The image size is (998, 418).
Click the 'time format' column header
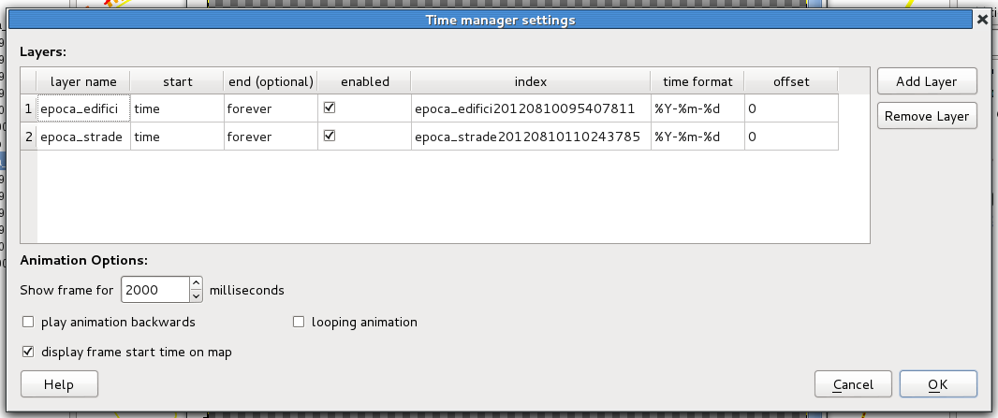click(697, 81)
